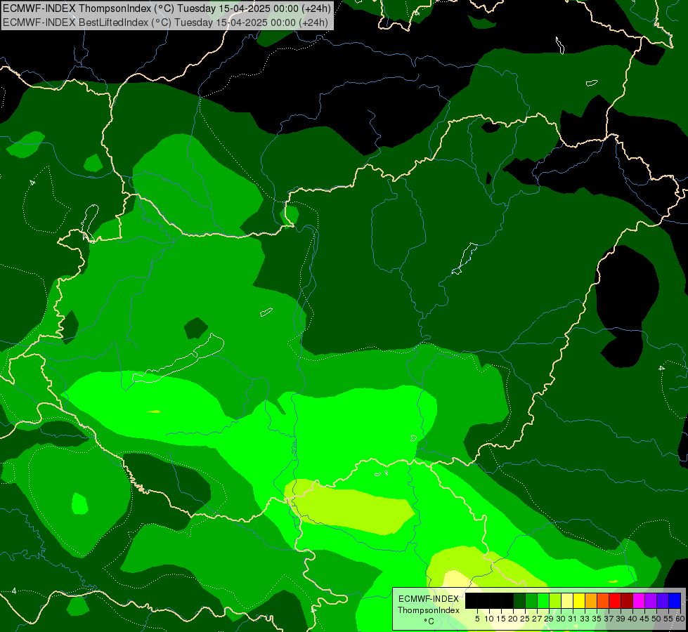This screenshot has width=688, height=632.
Task: Pick the orange-red 35–37 legend swatch
Action: (x=603, y=600)
